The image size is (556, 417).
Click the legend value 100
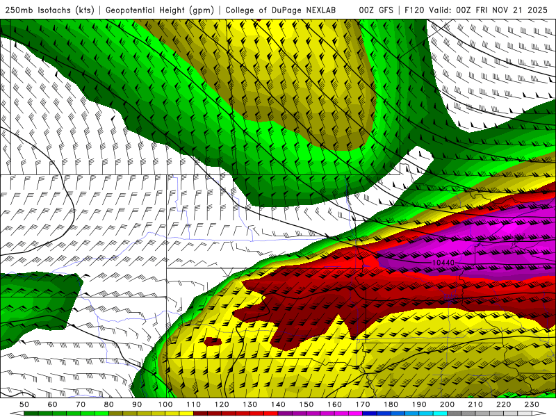165,404
